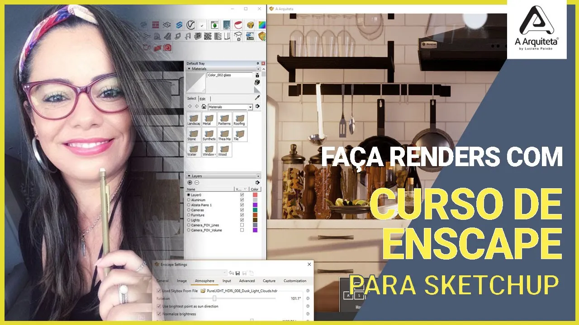
Task: Switch to the Edit tab in Materials
Action: 203,99
